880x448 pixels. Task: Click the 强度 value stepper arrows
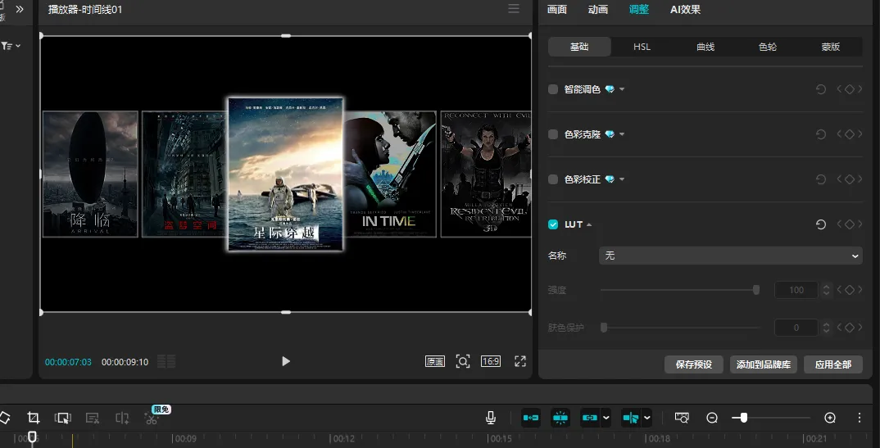(826, 290)
